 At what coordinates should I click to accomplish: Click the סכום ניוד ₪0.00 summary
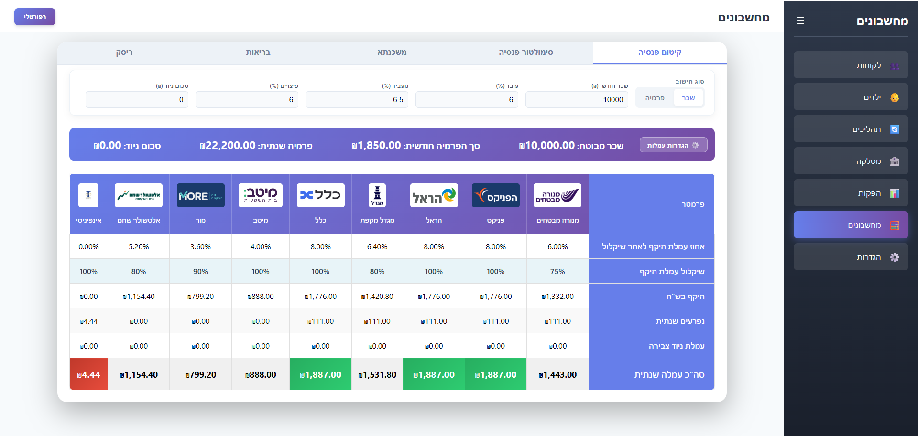127,145
